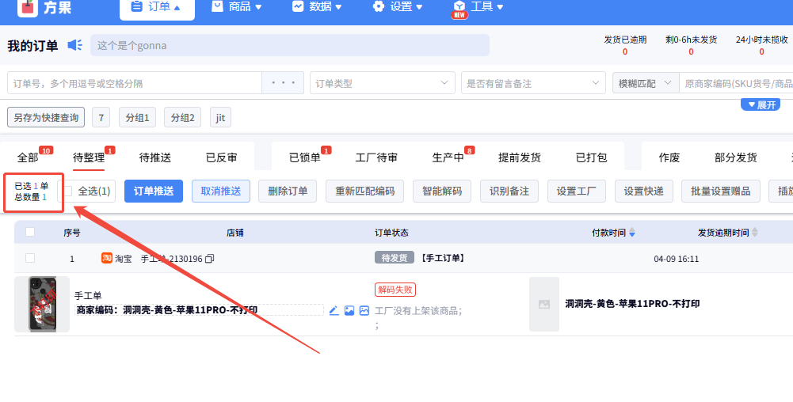The image size is (793, 402).
Task: Click the 取消推送 button
Action: click(221, 191)
